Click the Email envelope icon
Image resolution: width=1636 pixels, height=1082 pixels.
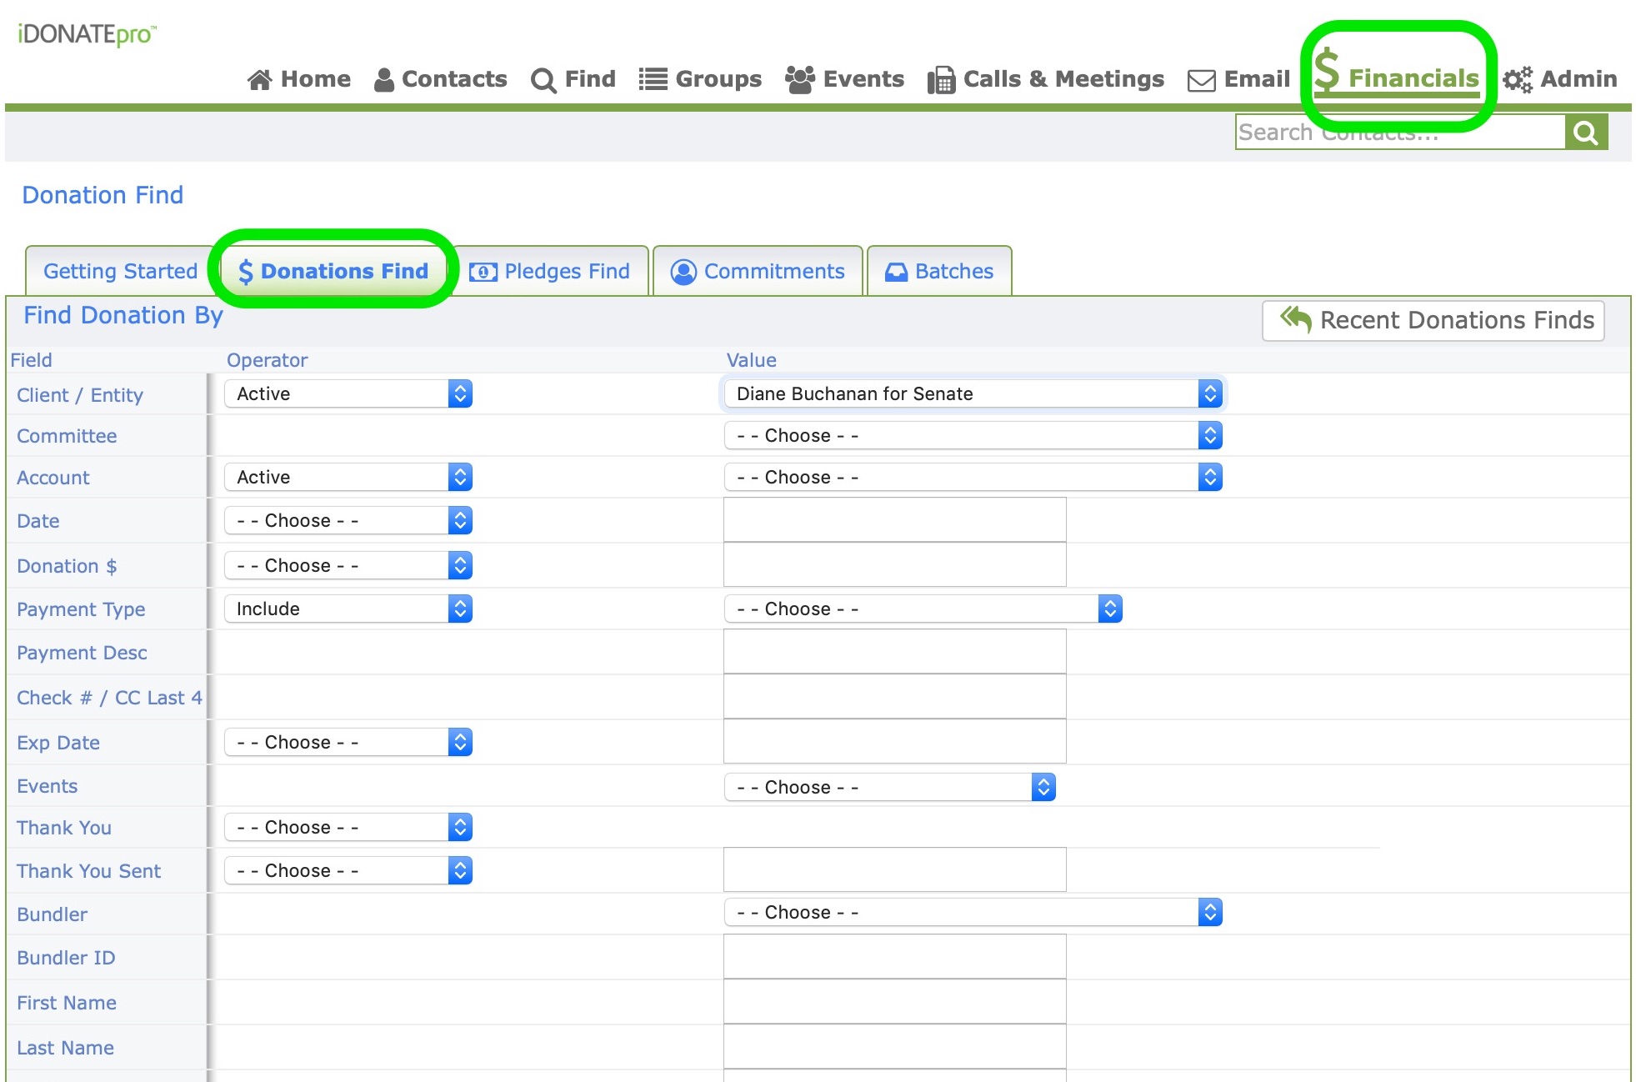tap(1201, 81)
